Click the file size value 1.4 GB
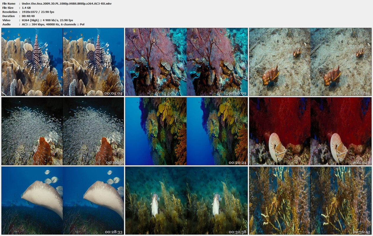Image resolution: width=373 pixels, height=236 pixels. (x=26, y=8)
